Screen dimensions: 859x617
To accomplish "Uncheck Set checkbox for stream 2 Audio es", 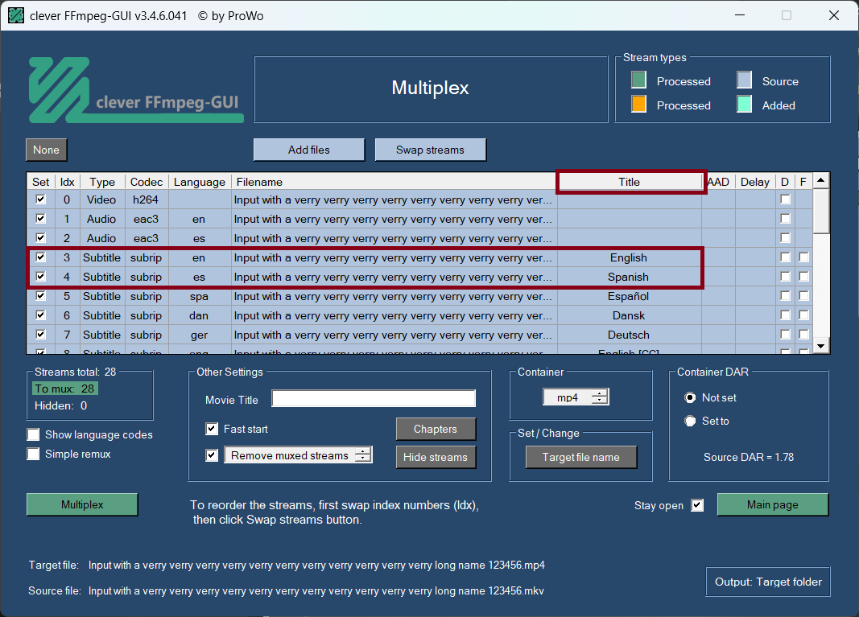I will (x=40, y=237).
